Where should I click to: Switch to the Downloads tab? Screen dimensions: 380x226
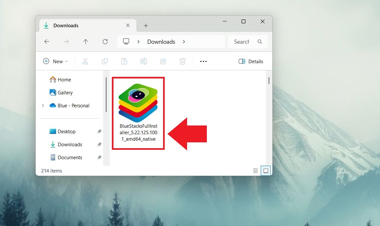point(66,25)
